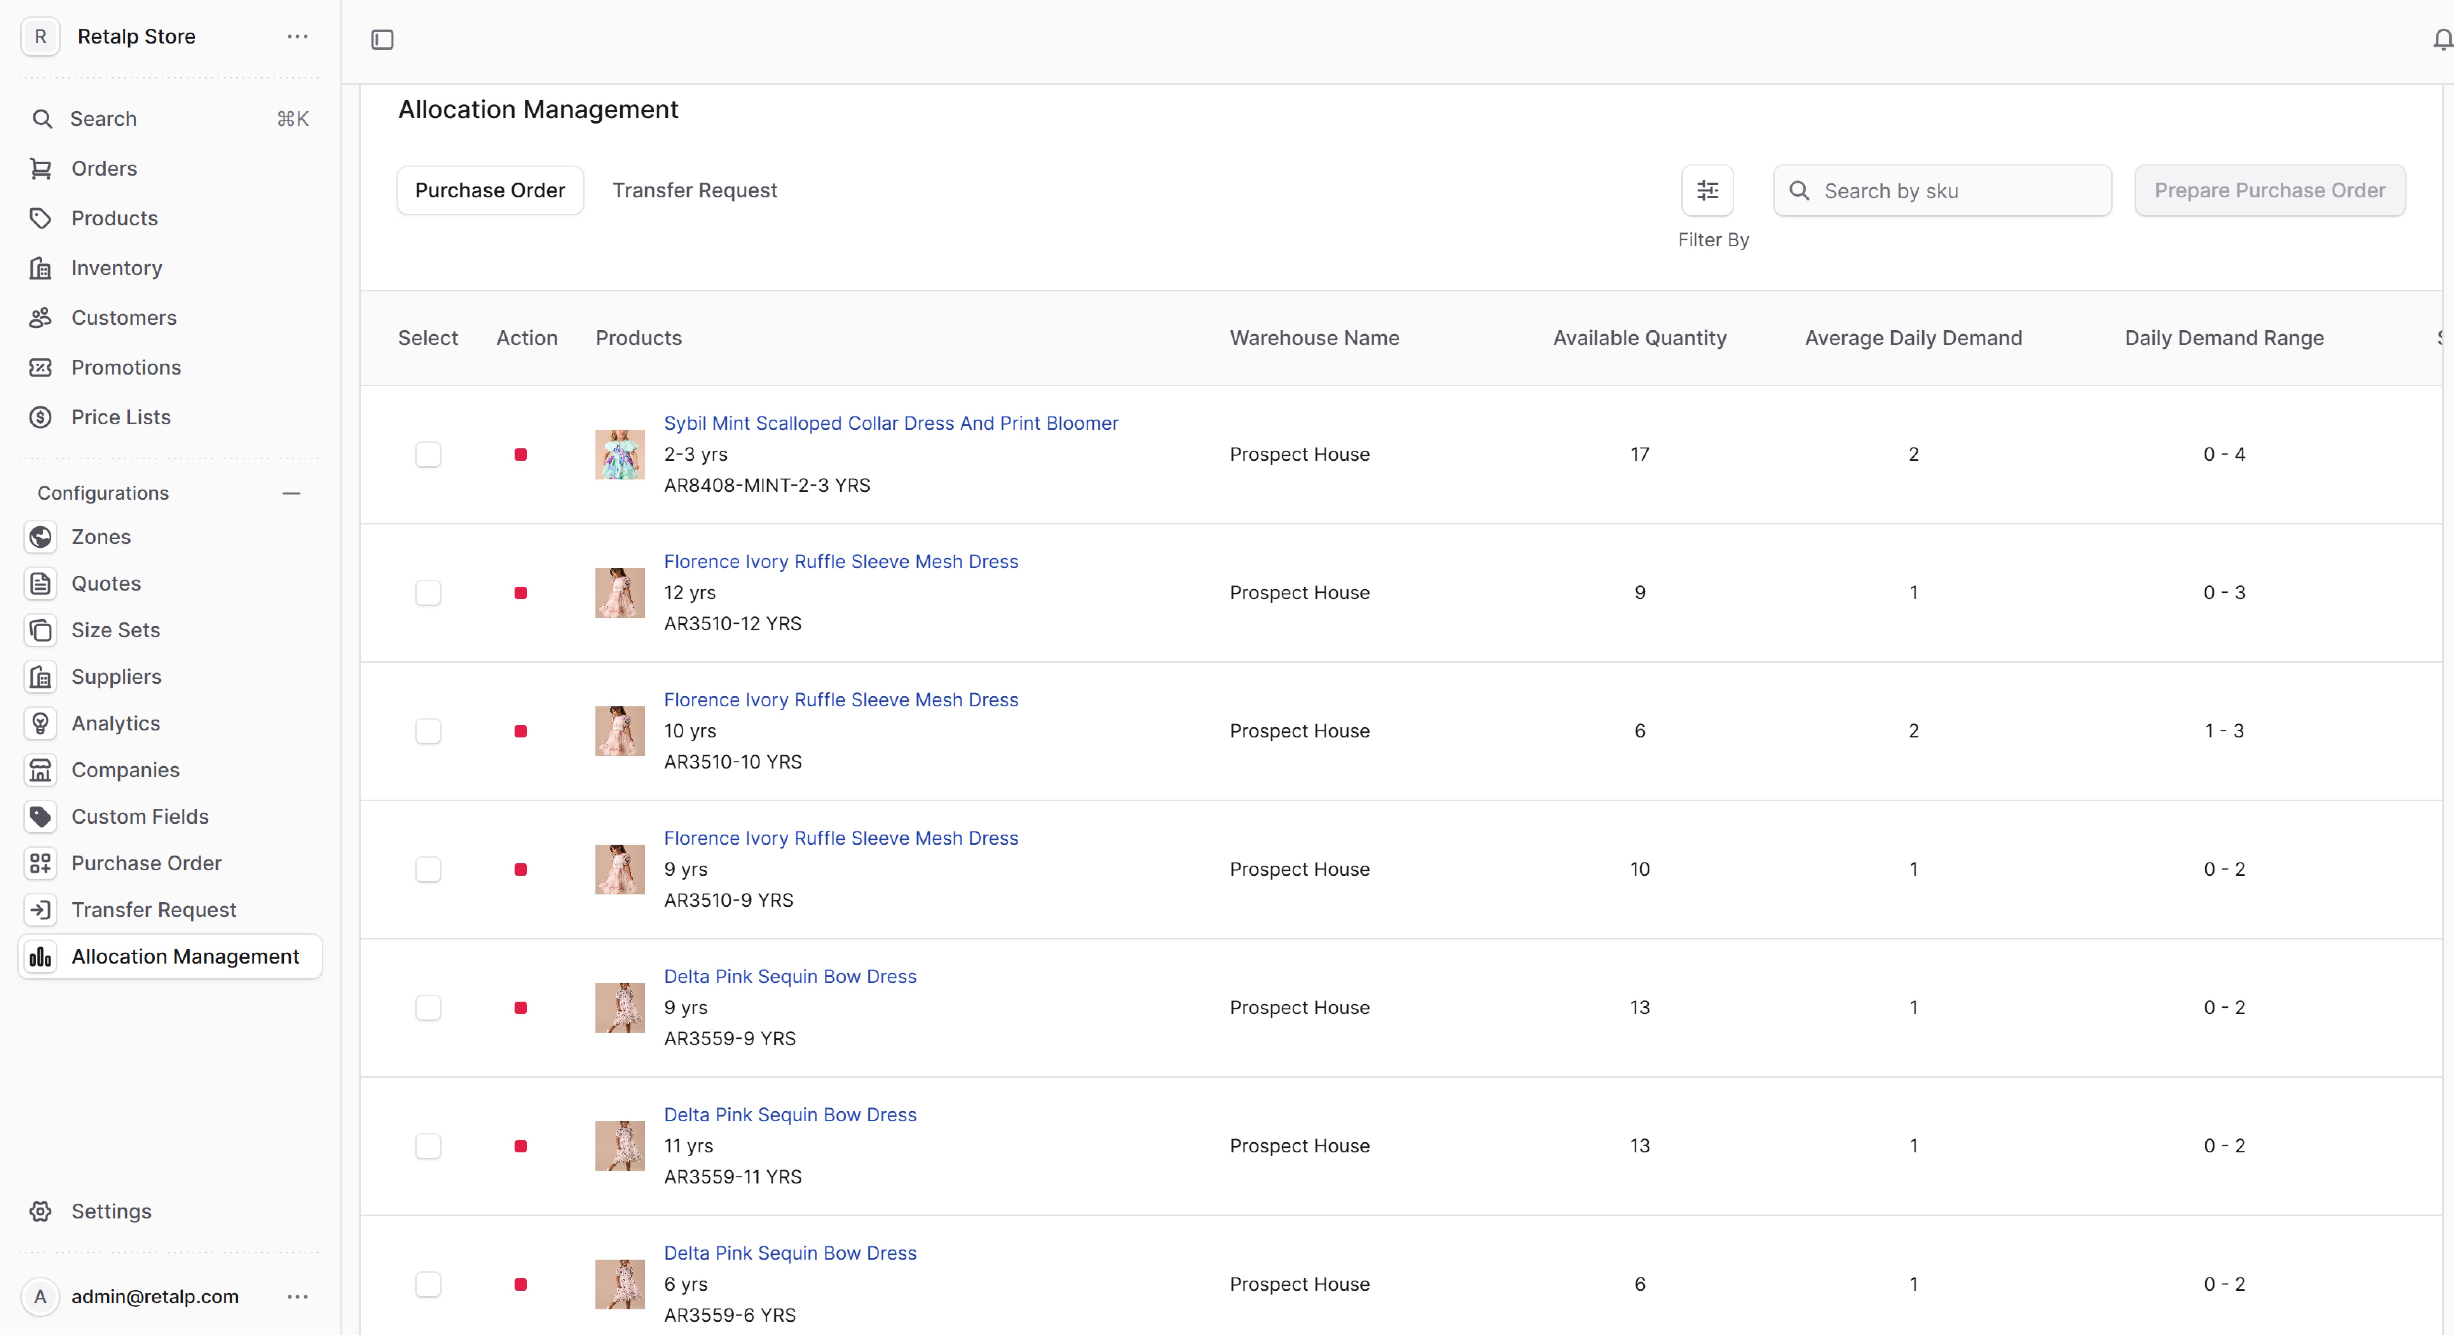Click the Purchase Order grid icon in sidebar
This screenshot has width=2454, height=1335.
[x=40, y=864]
